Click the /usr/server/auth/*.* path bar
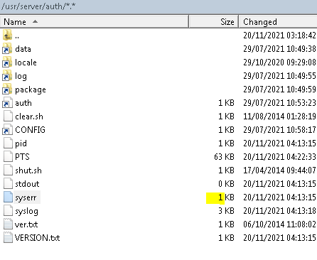This screenshot has height=260, width=317. [x=158, y=6]
